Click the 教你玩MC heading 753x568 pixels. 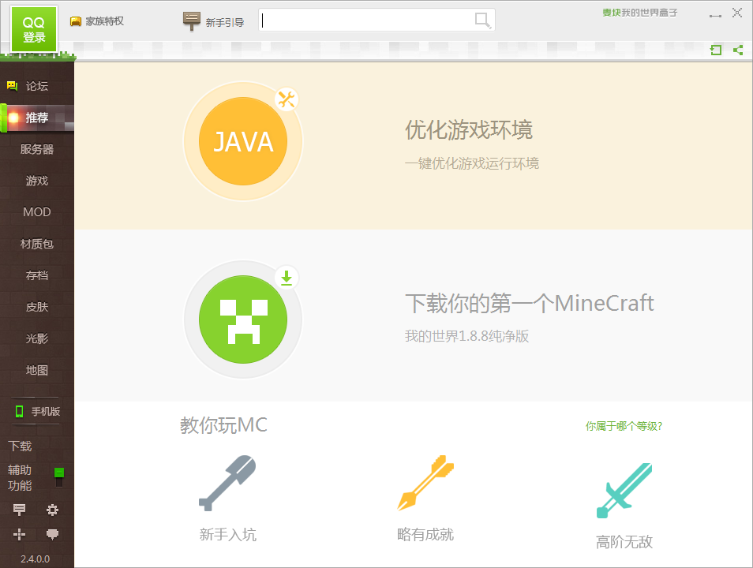[x=223, y=425]
